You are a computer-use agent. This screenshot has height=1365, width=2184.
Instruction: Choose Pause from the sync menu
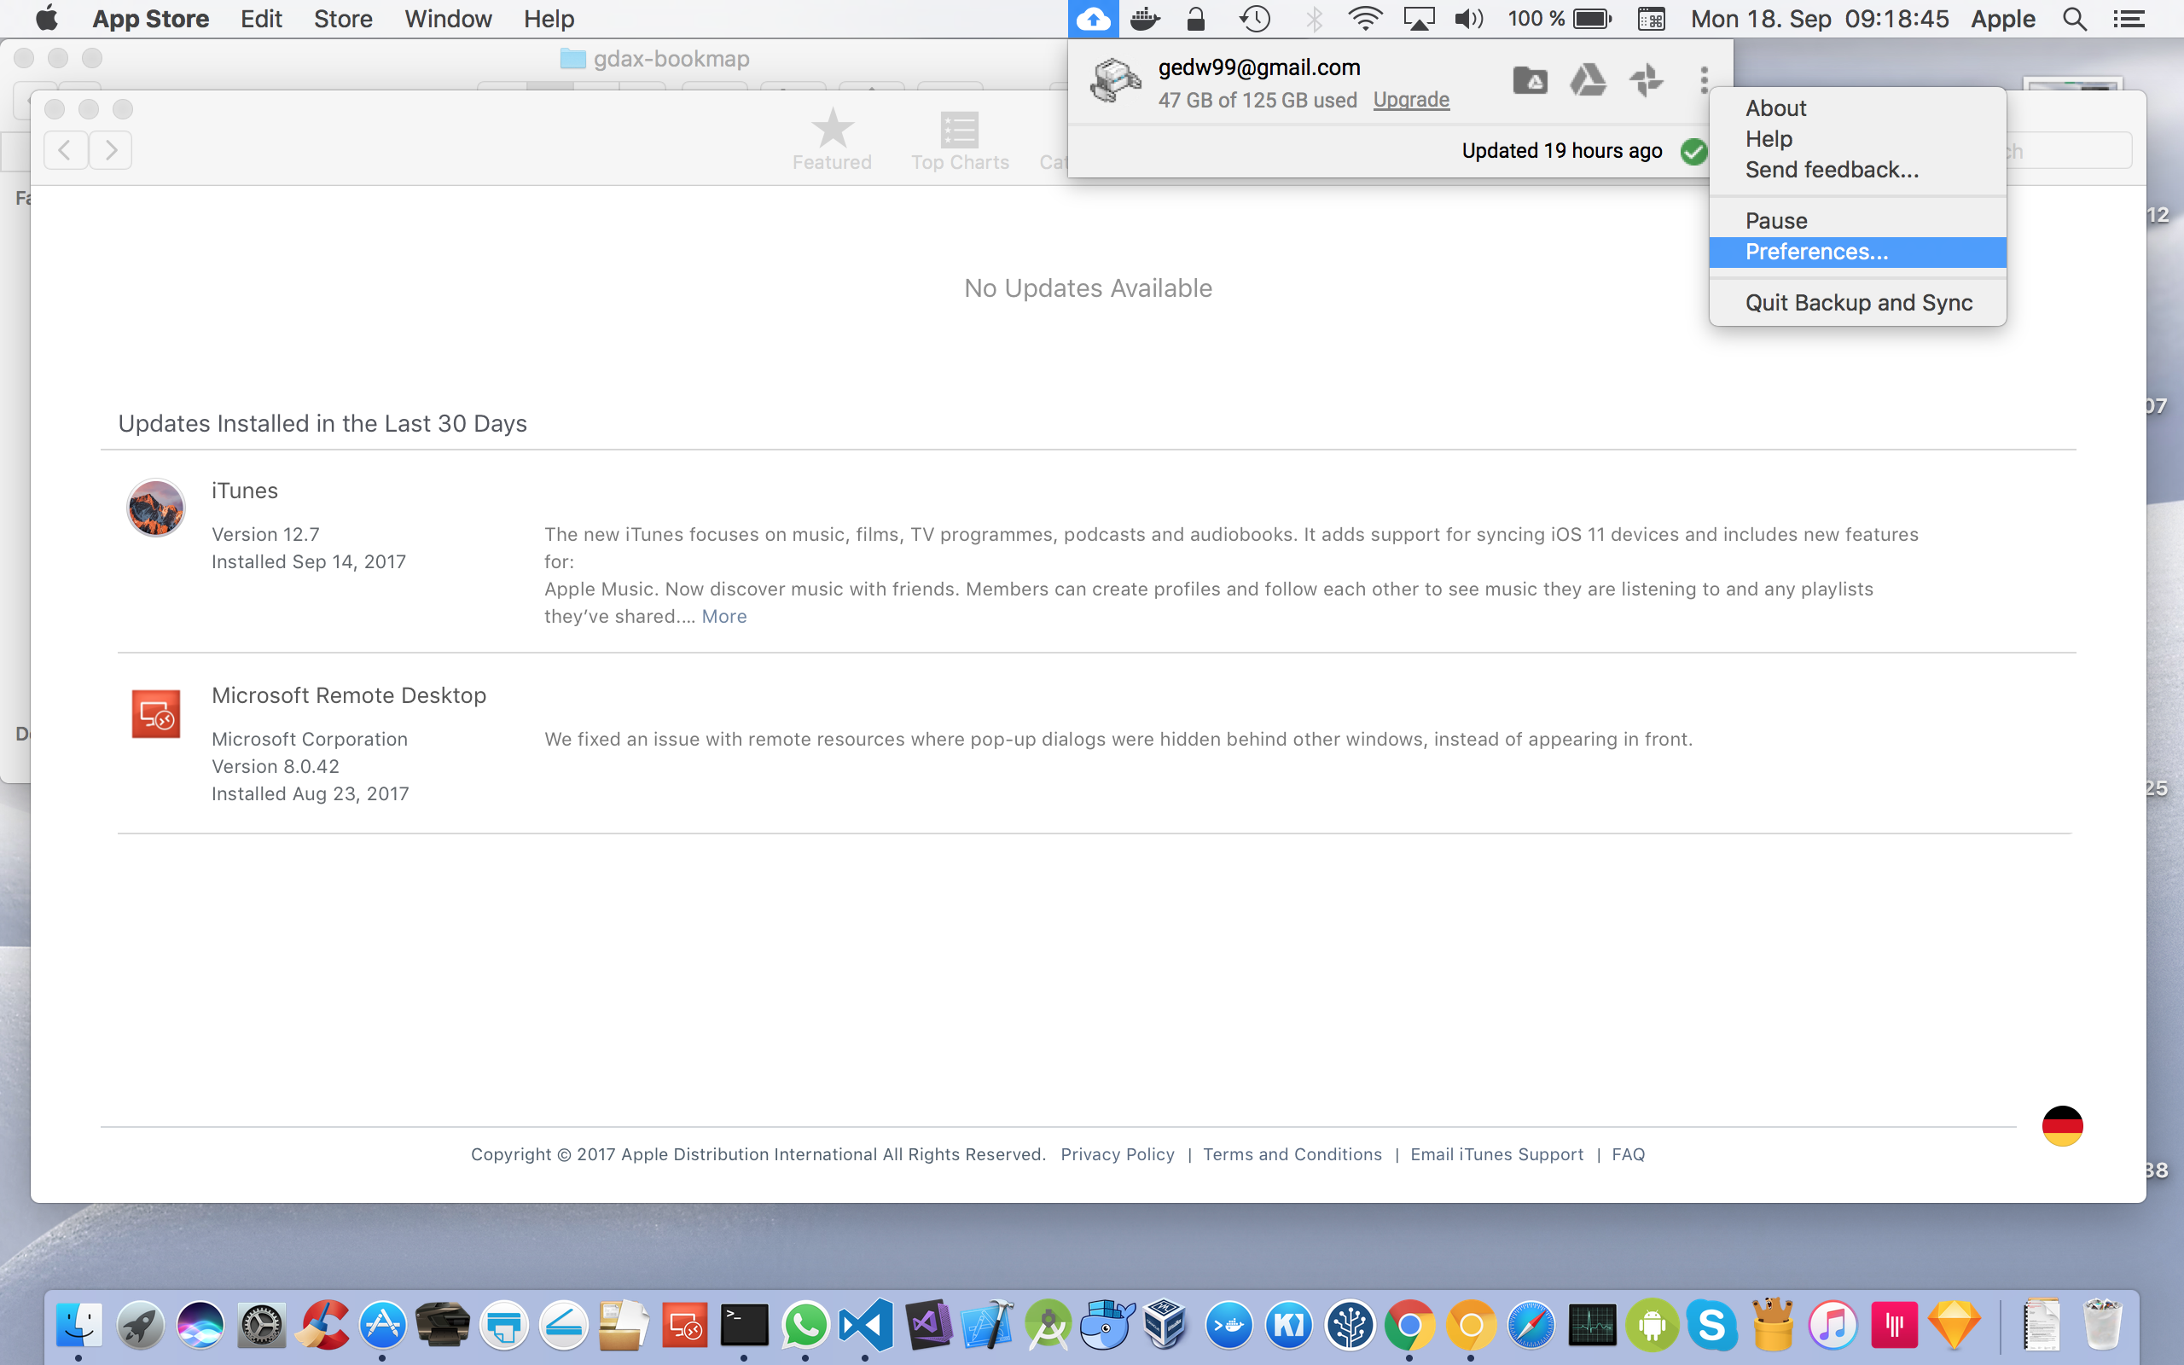pyautogui.click(x=1775, y=221)
